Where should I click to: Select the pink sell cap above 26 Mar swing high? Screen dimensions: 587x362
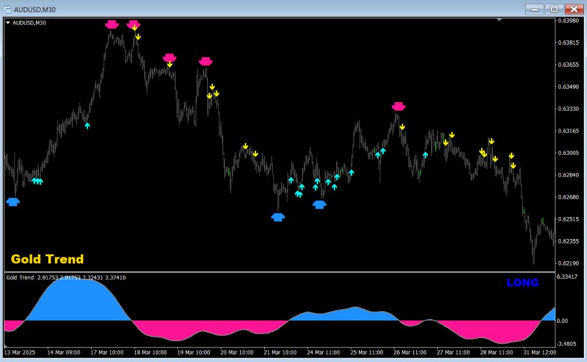coord(398,106)
